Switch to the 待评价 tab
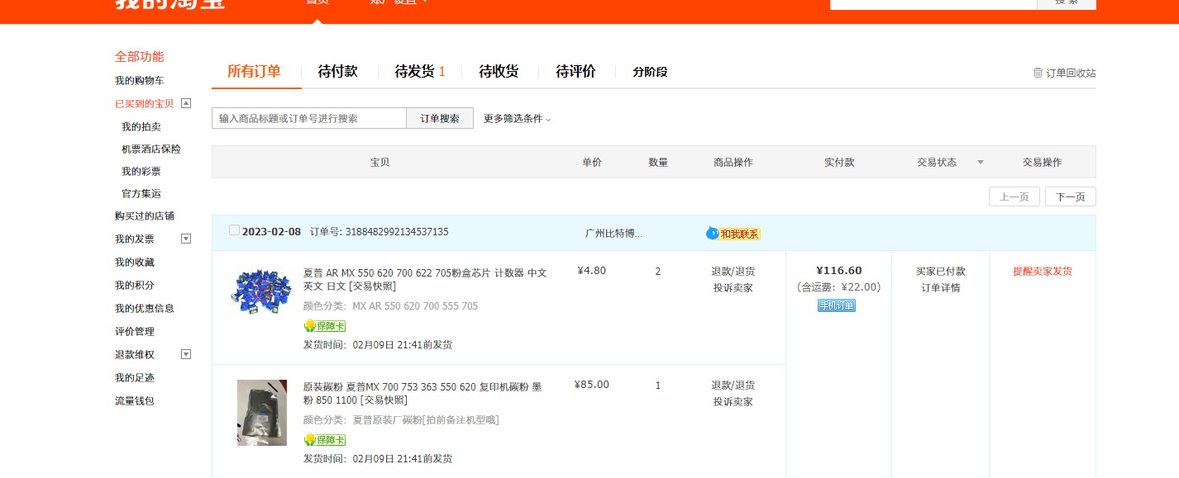 (575, 72)
